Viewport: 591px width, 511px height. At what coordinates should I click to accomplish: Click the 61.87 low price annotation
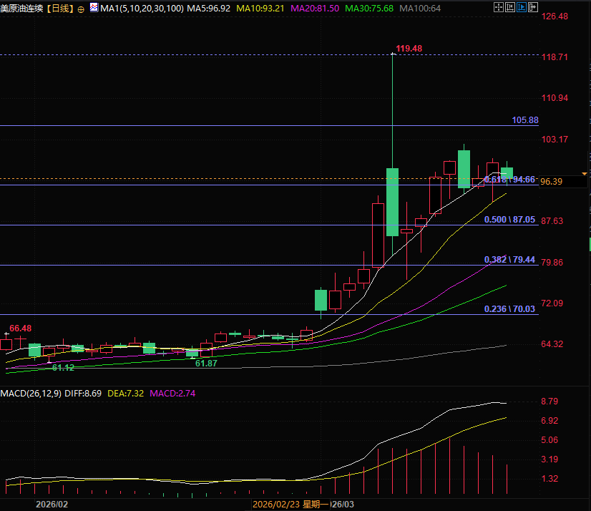pos(206,363)
